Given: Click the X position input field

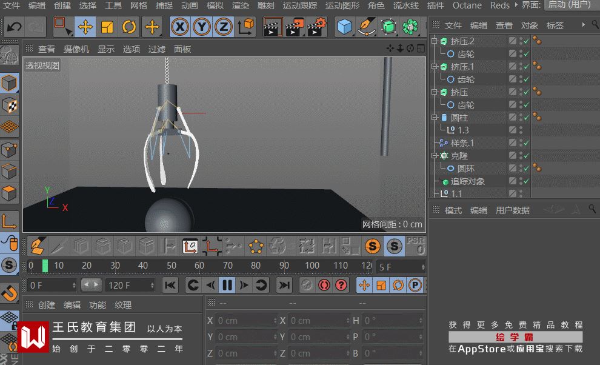Looking at the screenshot, I should [x=245, y=321].
